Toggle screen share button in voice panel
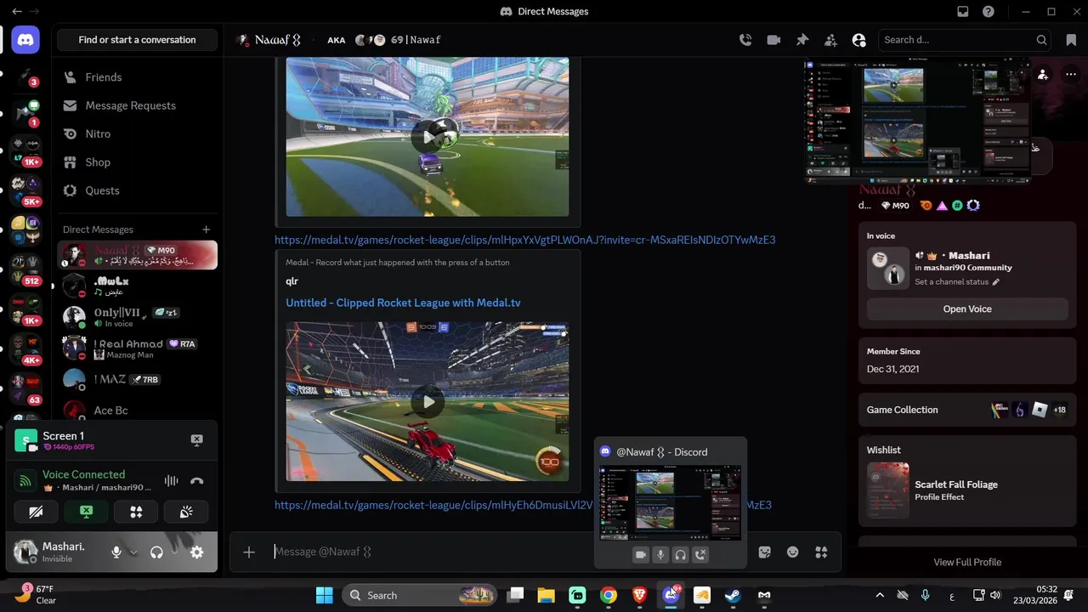This screenshot has width=1088, height=612. (86, 512)
